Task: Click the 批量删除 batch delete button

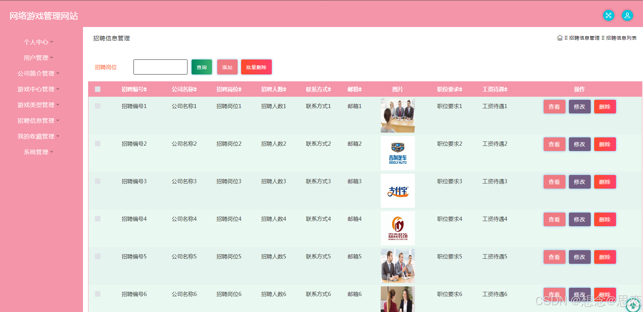Action: pos(256,67)
